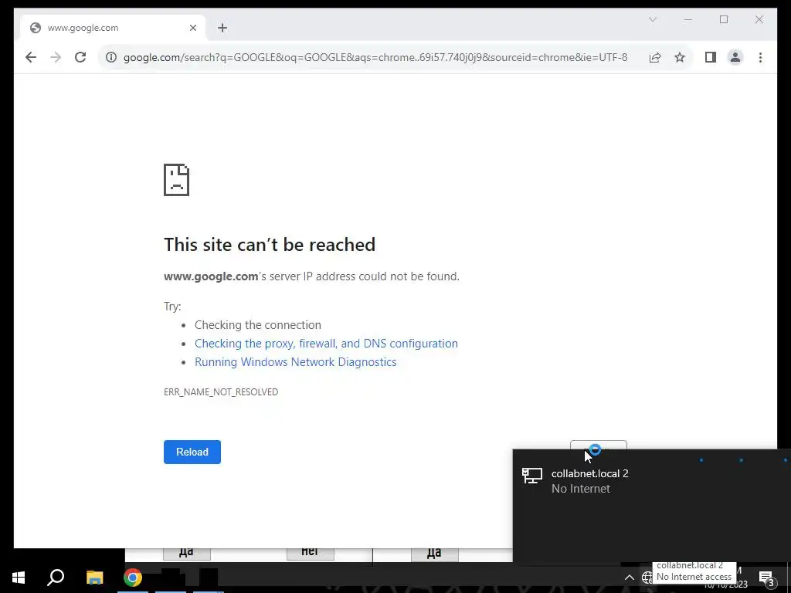Select collabnet.local 2 network entry
The height and width of the screenshot is (593, 791).
click(x=652, y=481)
